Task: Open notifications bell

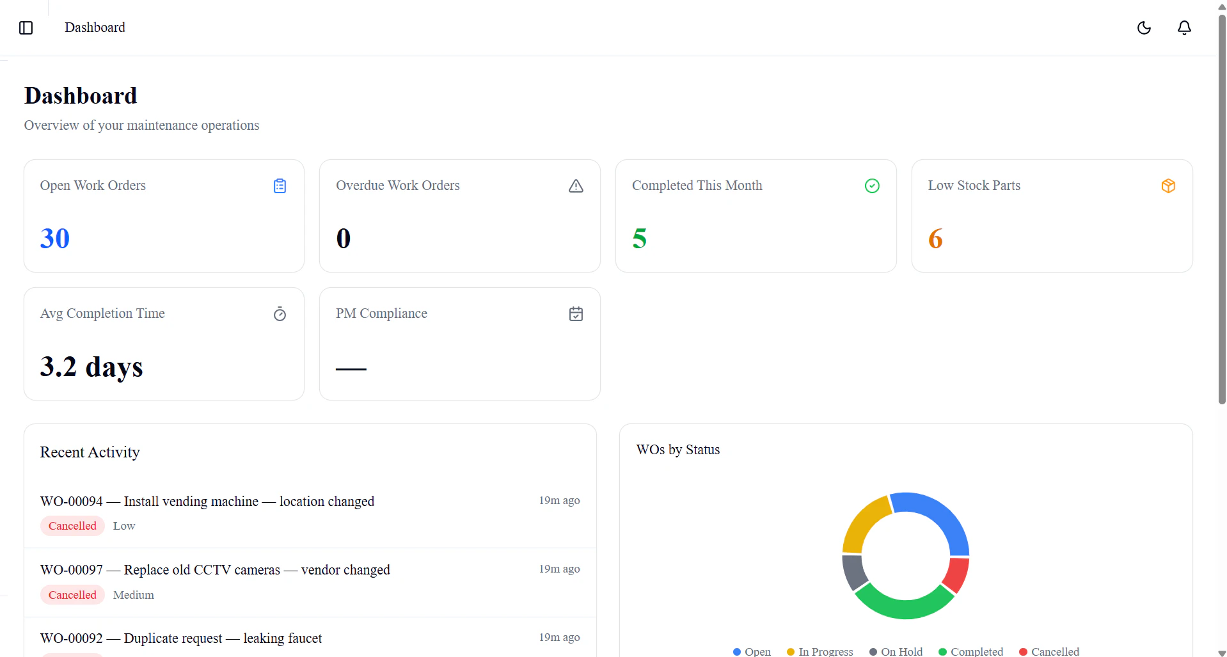Action: pyautogui.click(x=1184, y=28)
